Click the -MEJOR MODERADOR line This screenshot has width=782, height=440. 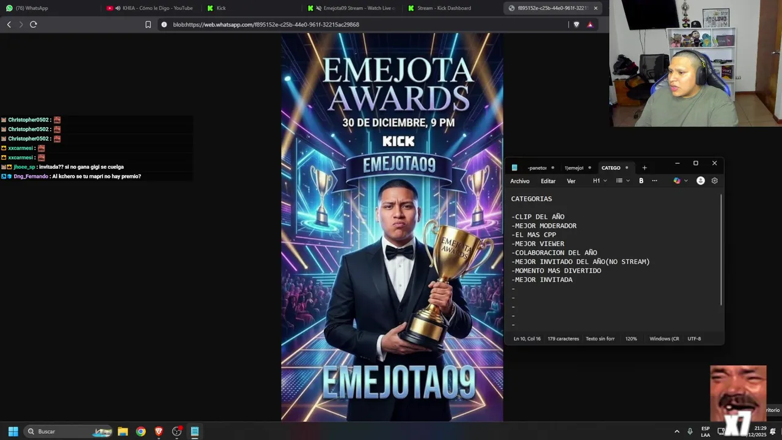(544, 226)
